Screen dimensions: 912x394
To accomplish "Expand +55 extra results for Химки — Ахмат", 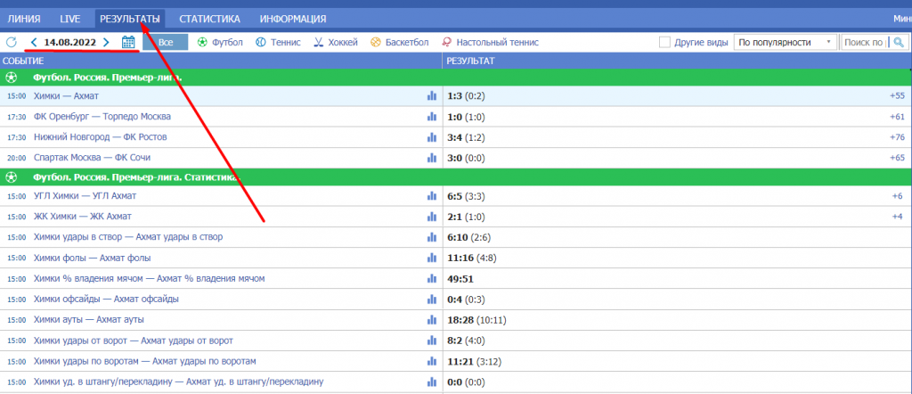I will (896, 96).
